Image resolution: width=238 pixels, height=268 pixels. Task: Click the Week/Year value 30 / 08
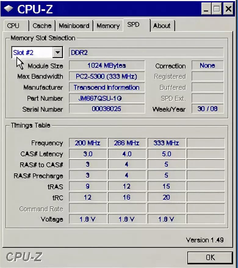coord(207,109)
